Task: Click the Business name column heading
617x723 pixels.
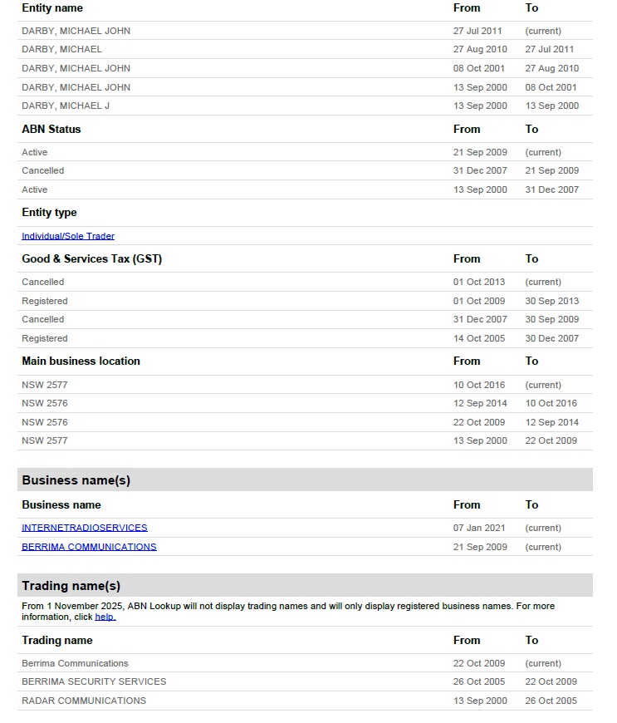Action: pyautogui.click(x=61, y=505)
